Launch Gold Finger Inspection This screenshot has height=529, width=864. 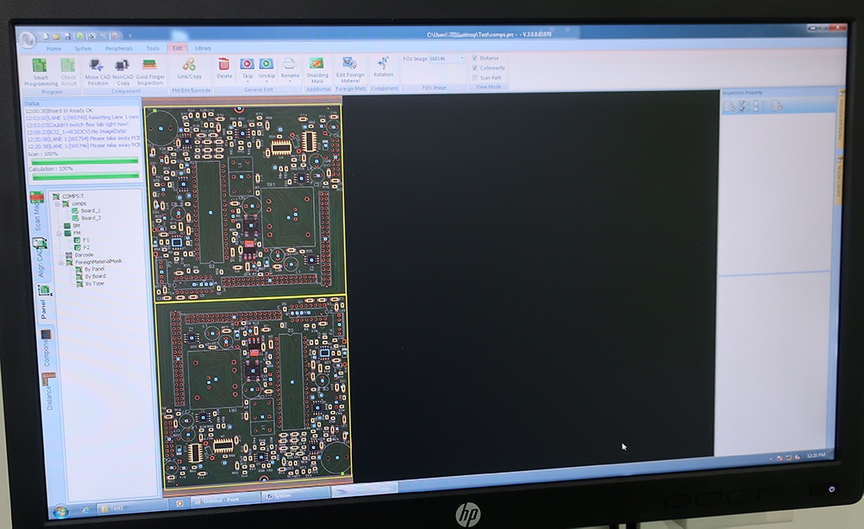[x=150, y=72]
